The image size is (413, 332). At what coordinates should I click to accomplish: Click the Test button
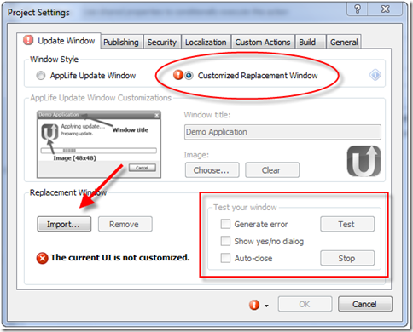tap(347, 224)
